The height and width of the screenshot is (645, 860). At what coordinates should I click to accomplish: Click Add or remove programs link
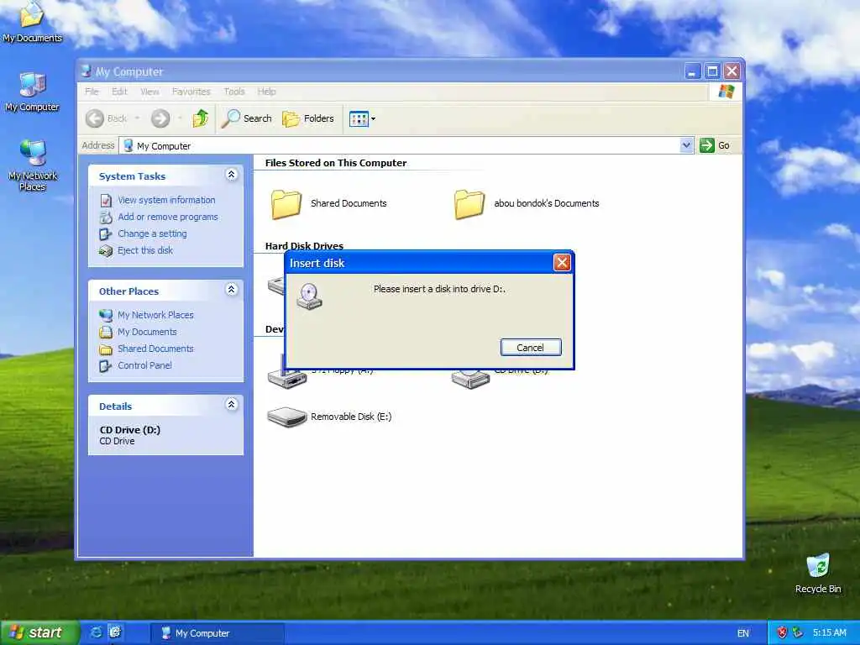coord(168,218)
